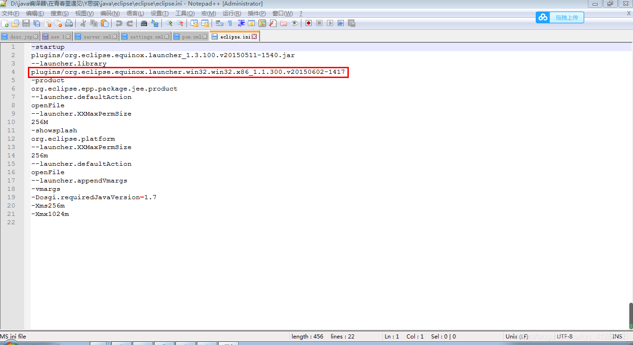Click the Print toolbar icon
633x345 pixels.
pos(69,23)
